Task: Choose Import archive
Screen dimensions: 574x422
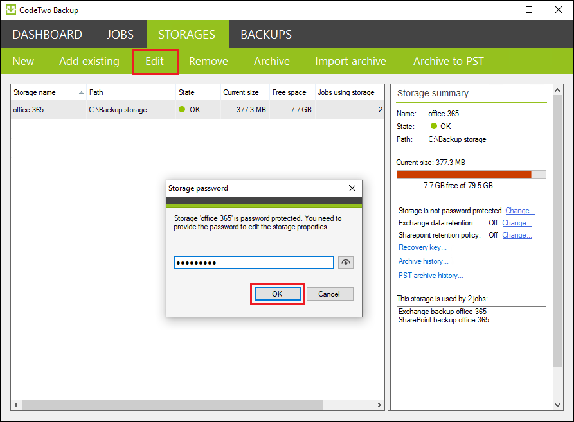Action: [x=350, y=61]
